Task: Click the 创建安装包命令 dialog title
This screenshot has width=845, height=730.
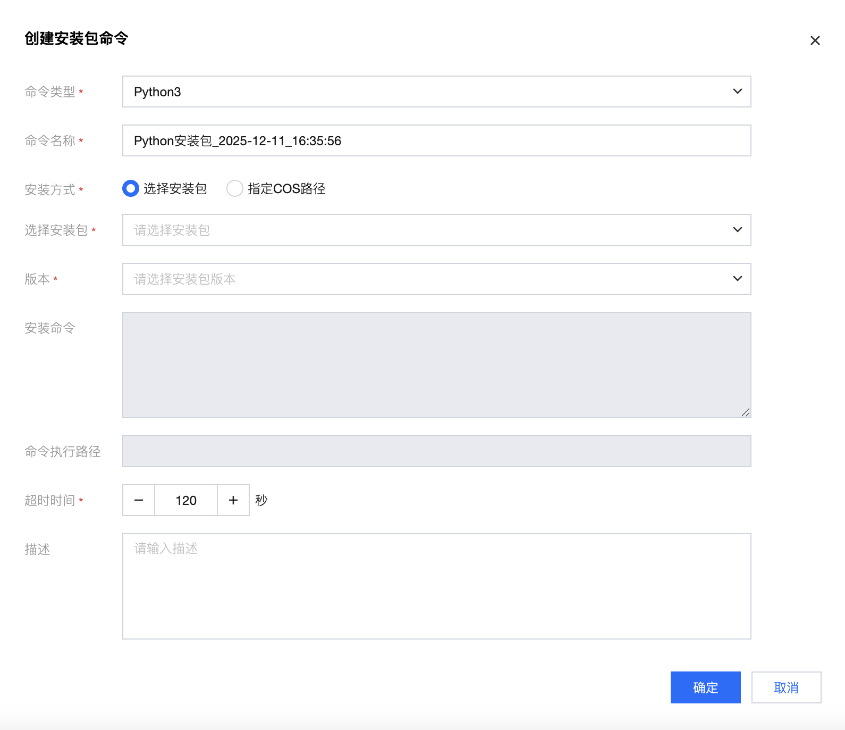Action: [77, 38]
